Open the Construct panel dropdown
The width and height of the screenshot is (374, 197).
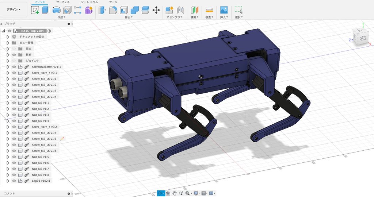click(194, 17)
